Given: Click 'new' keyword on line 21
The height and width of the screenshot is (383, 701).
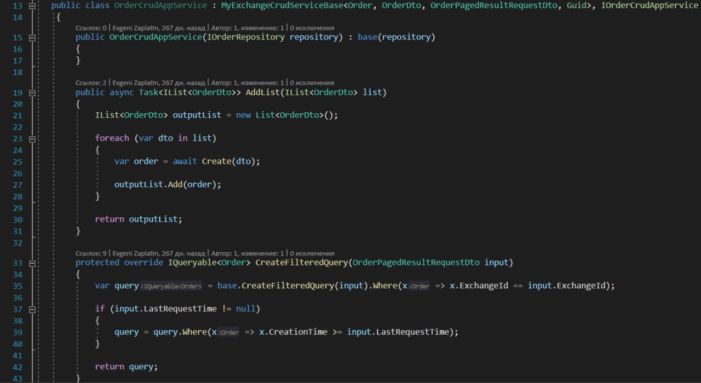Looking at the screenshot, I should (243, 115).
